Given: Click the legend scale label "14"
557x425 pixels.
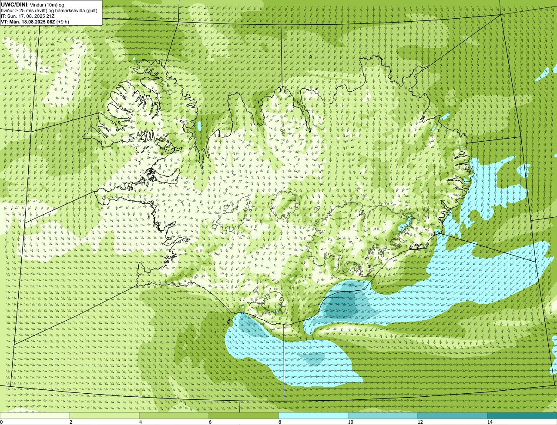Looking at the screenshot, I should 490,422.
